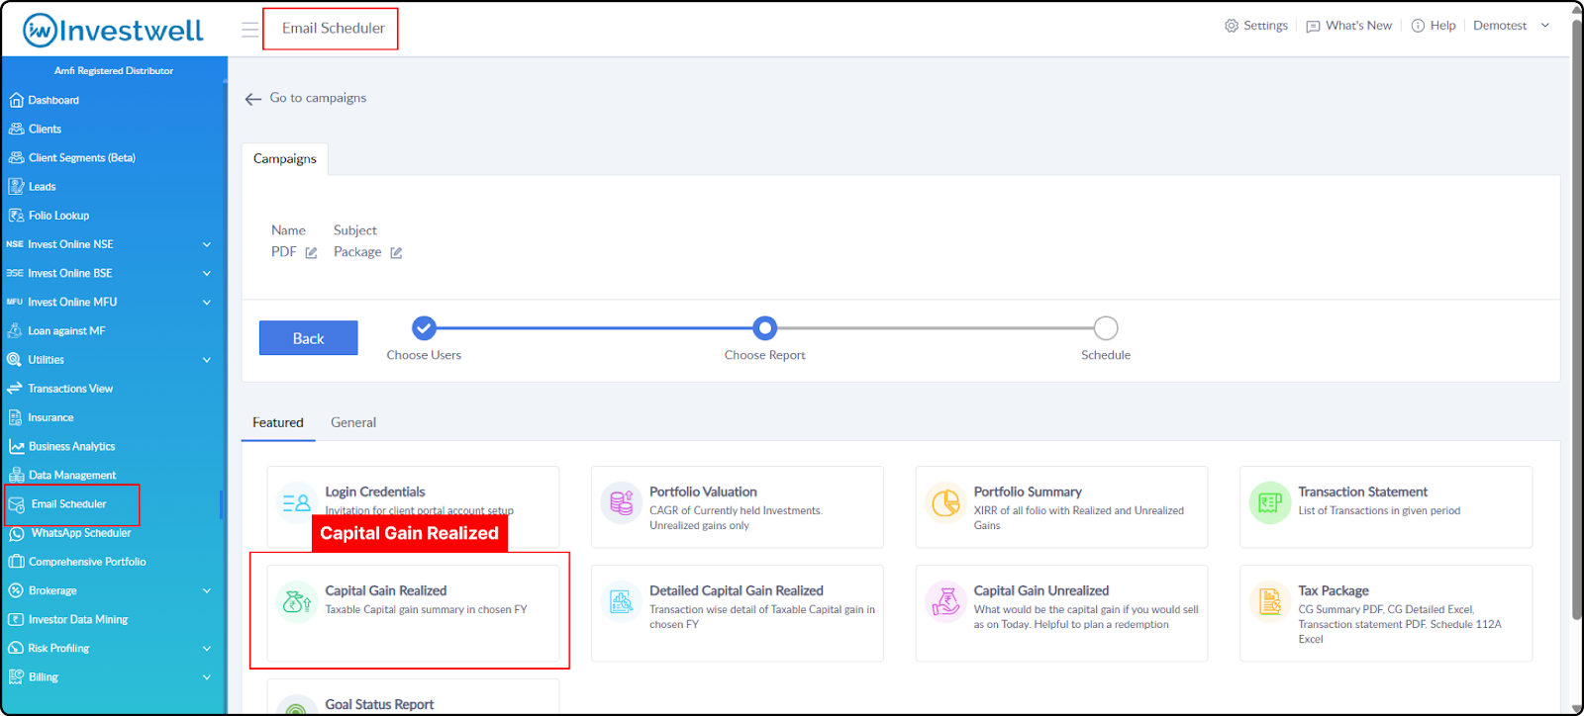
Task: Select the Campaigns tab
Action: 285,159
